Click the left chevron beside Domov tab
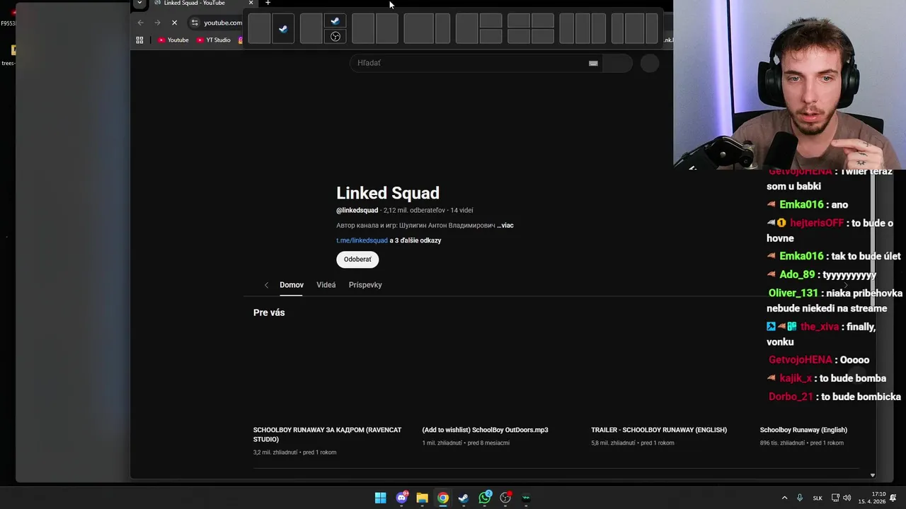 pyautogui.click(x=266, y=285)
